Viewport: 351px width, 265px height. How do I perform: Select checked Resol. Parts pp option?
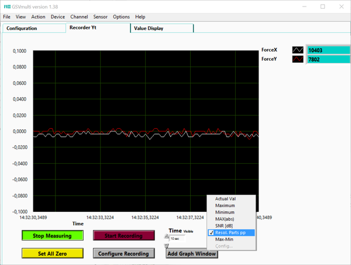(230, 233)
